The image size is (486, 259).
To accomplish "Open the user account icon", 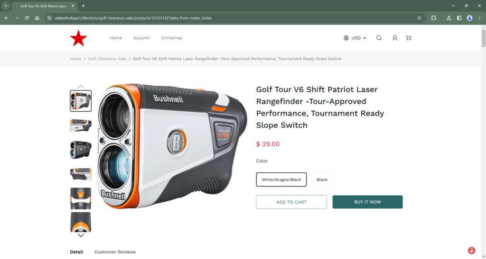I will coord(394,38).
